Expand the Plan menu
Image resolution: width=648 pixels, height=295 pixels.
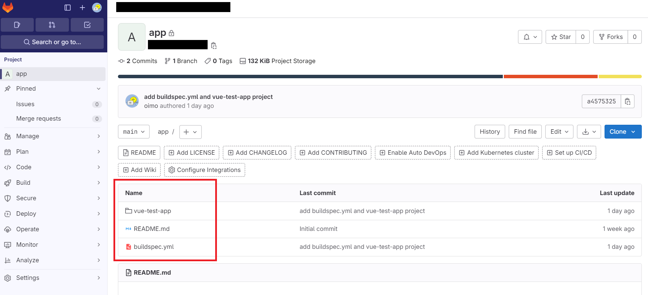(x=53, y=152)
